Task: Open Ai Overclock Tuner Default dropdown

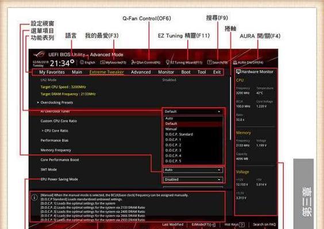Action: point(193,112)
